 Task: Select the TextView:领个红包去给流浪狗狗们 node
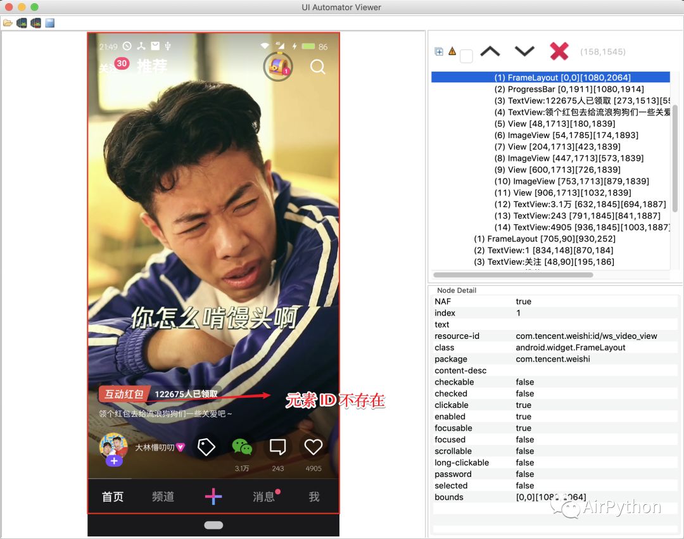582,112
